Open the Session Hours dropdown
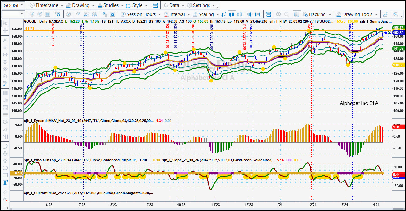Viewport: 406px width, 211px height. (140, 14)
